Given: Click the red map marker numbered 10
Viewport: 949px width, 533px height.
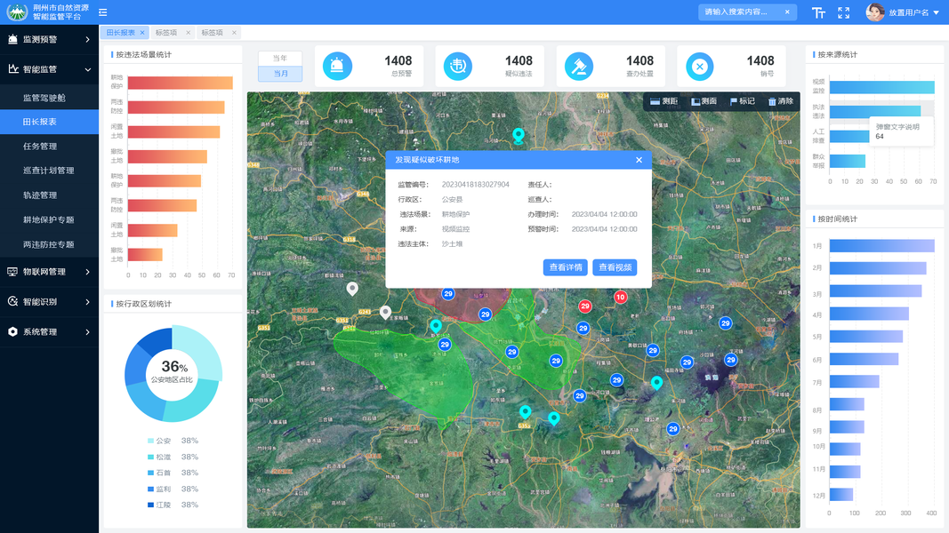Looking at the screenshot, I should pyautogui.click(x=620, y=297).
